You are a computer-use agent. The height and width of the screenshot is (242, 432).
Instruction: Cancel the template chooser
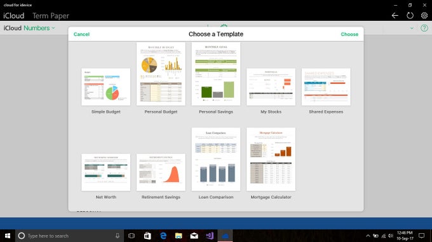[x=81, y=34]
